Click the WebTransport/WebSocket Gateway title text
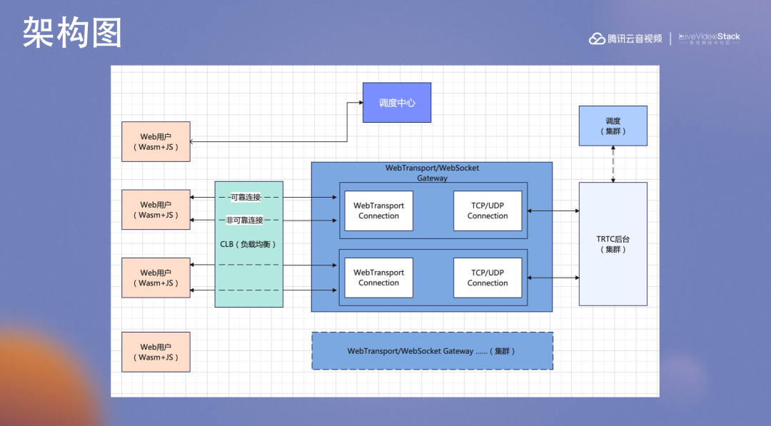 click(432, 173)
